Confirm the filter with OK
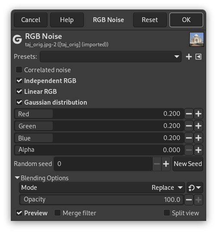Viewport: 217px width, 233px height. pos(186,20)
